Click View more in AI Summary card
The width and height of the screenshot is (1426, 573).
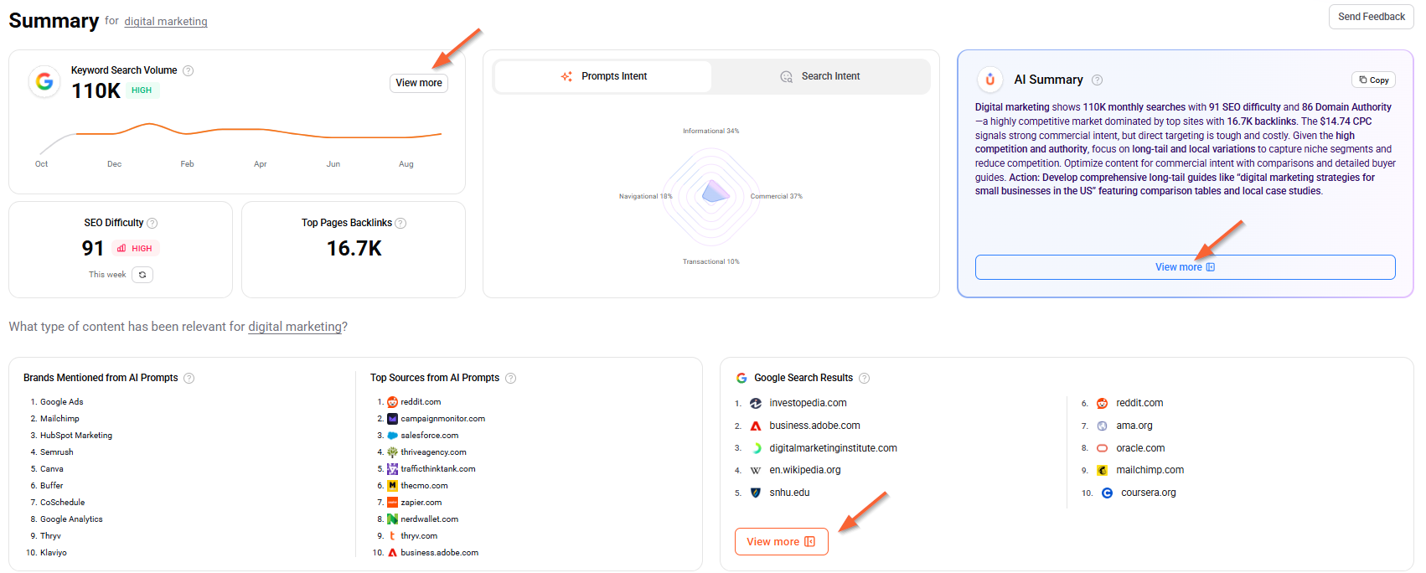1185,267
